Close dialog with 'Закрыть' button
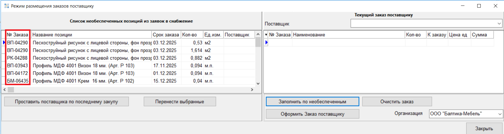The image size is (504, 134). (x=484, y=128)
